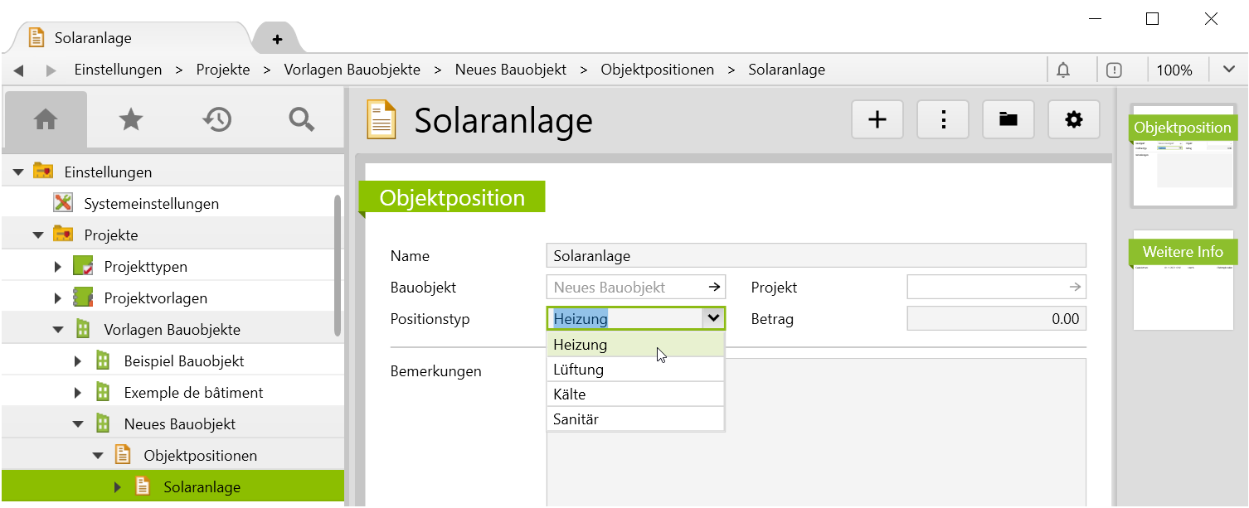Open the favorites star tab
The height and width of the screenshot is (508, 1249).
click(x=131, y=120)
